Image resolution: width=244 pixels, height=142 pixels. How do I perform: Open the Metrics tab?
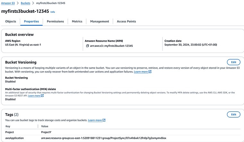tap(77, 21)
